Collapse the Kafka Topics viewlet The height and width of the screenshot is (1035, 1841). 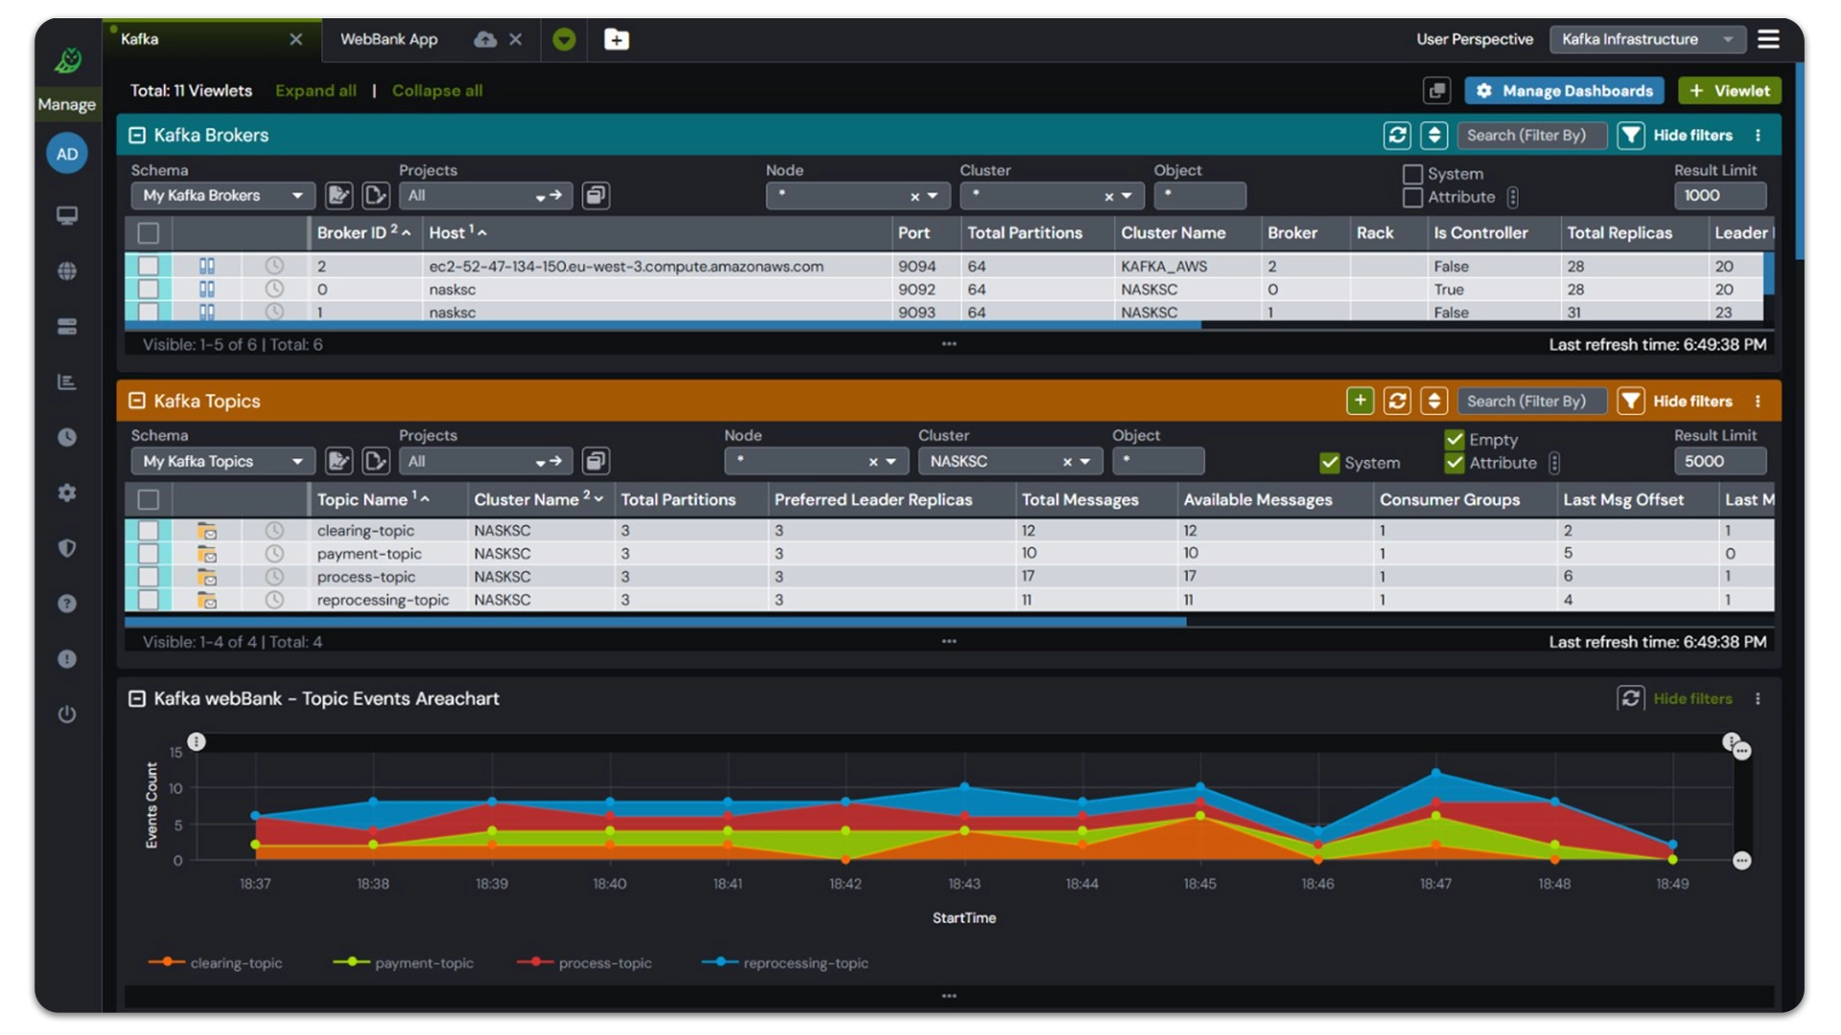pos(137,401)
